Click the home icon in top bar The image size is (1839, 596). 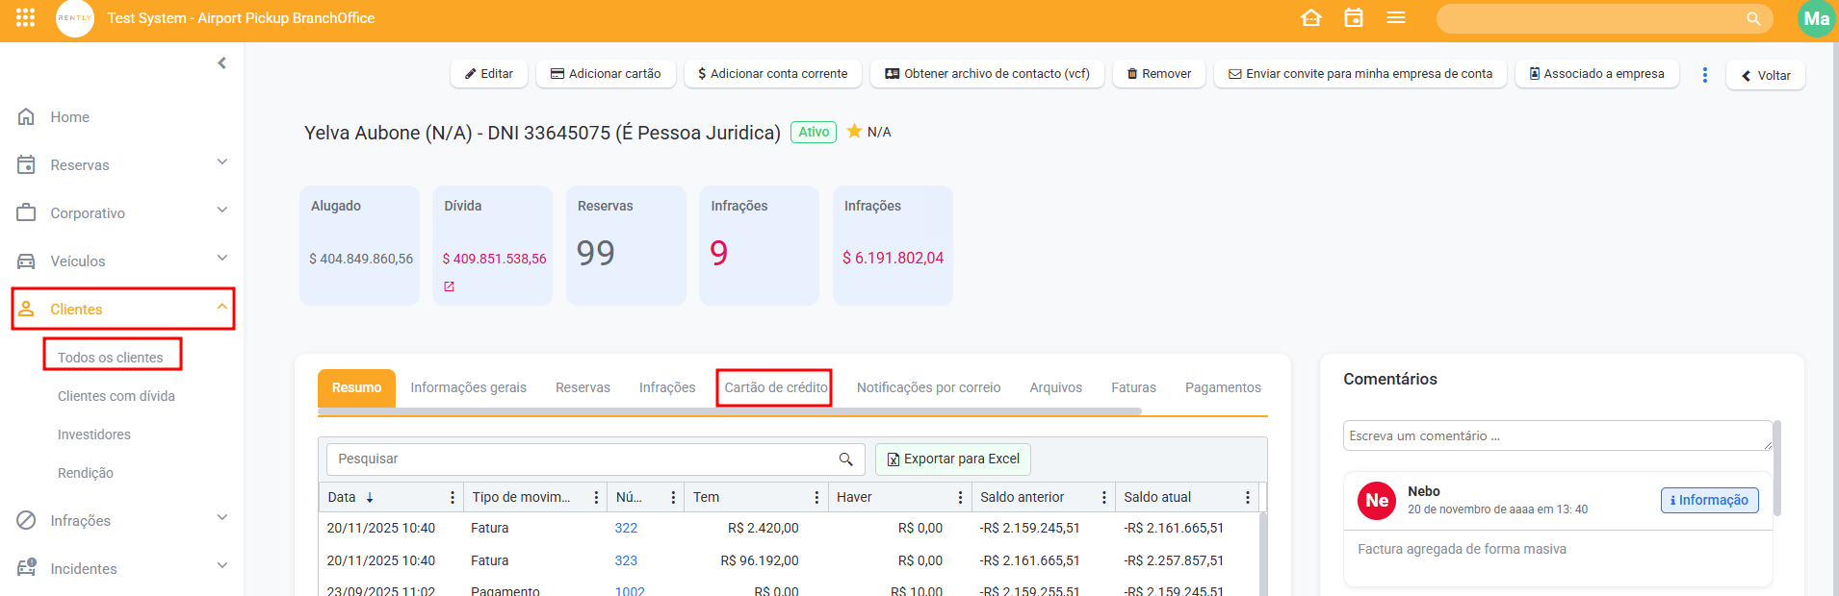click(x=1310, y=17)
